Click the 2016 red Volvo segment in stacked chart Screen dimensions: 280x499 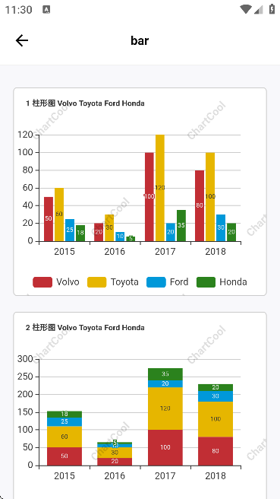click(x=115, y=462)
